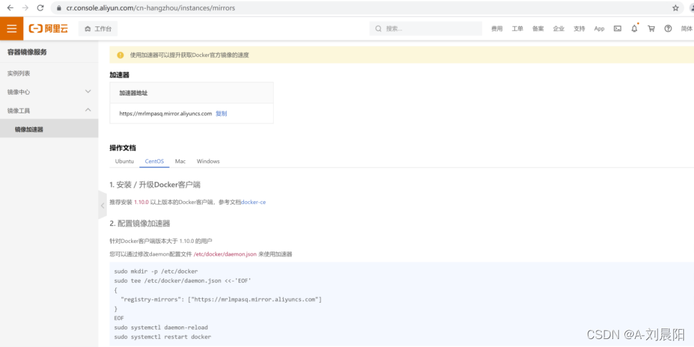Select 镜像加速器 in sidebar

pyautogui.click(x=49, y=129)
